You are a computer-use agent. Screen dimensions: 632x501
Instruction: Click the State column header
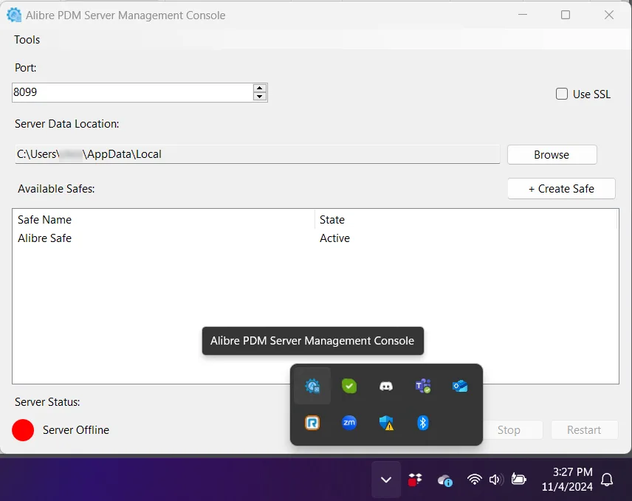click(466, 219)
